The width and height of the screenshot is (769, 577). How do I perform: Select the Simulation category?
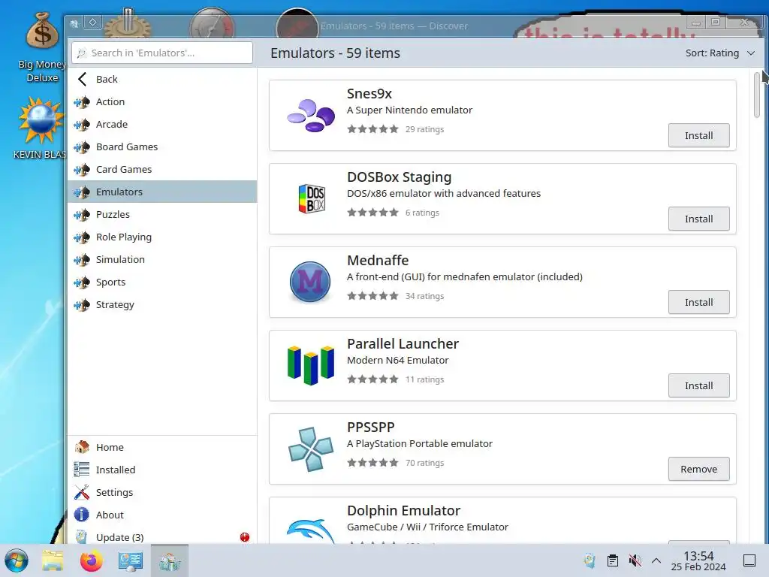point(162,259)
